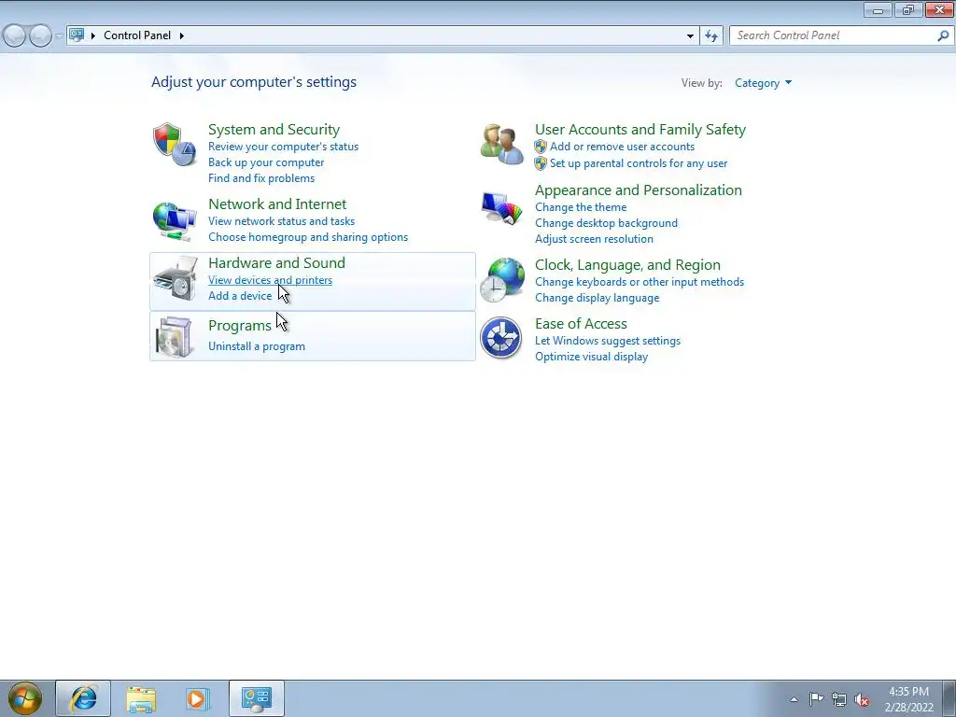Viewport: 956px width, 717px height.
Task: Expand the arrow after Control Panel breadcrumb
Action: [182, 35]
